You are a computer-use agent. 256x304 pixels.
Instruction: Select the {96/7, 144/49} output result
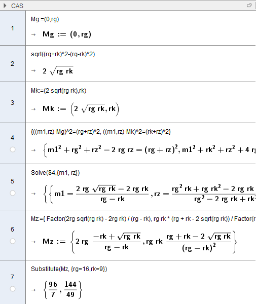click(63, 290)
